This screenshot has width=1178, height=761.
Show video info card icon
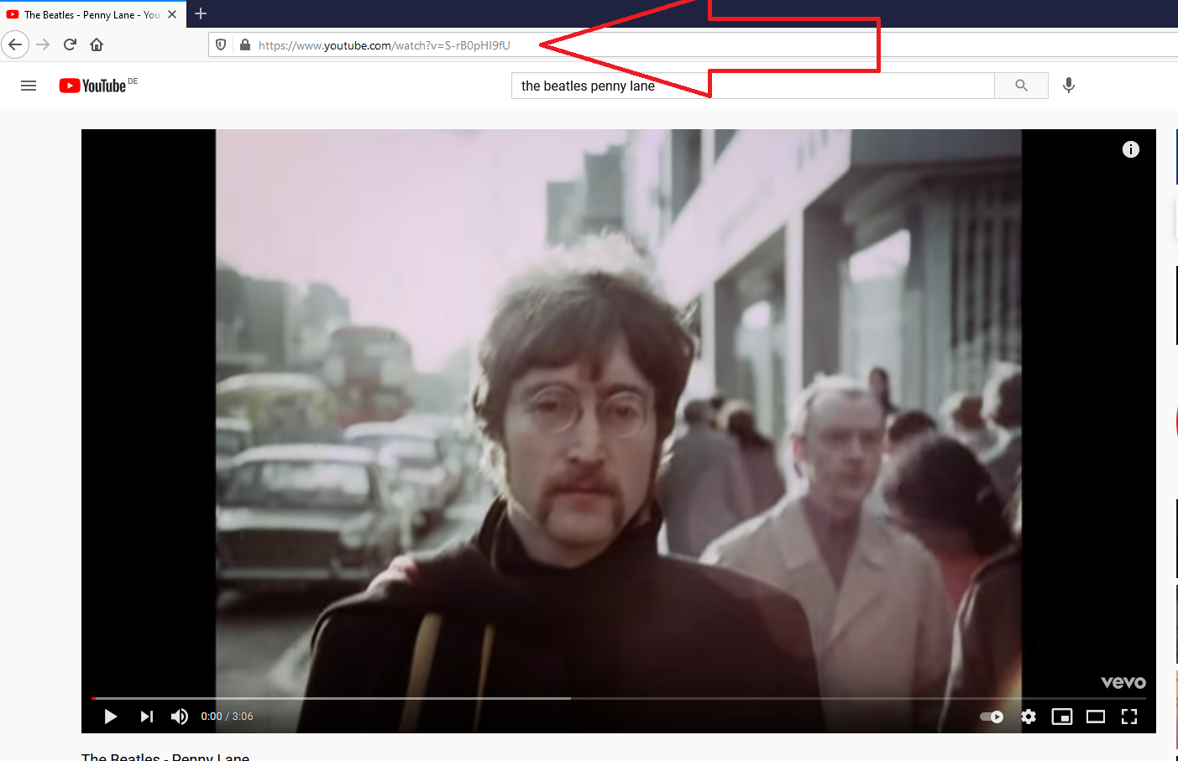(1131, 149)
